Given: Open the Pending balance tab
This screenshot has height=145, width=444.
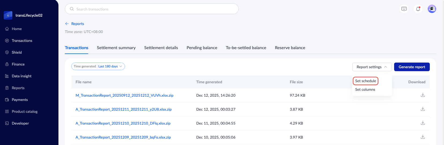Looking at the screenshot, I should pos(202,48).
